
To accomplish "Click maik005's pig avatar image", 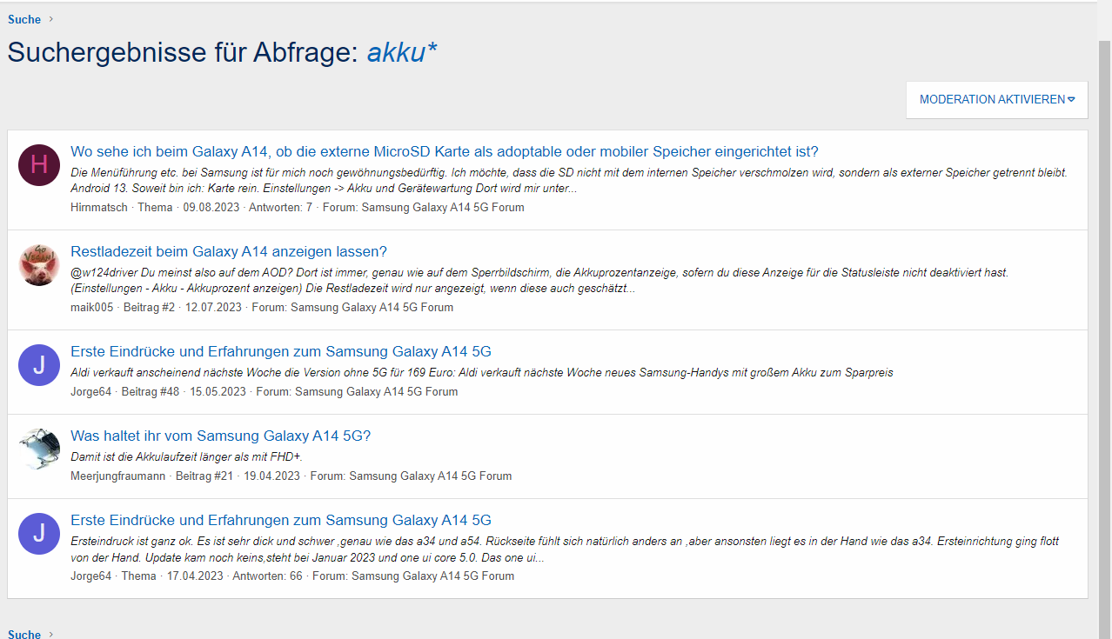I will (39, 264).
